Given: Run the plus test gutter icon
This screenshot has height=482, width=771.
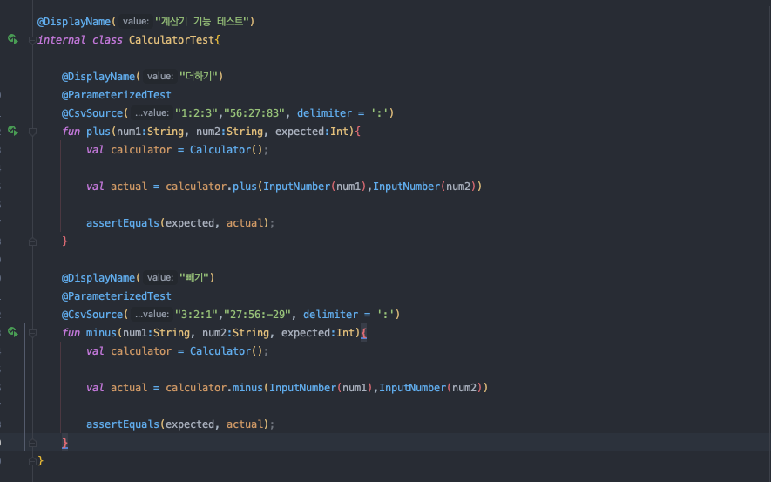Looking at the screenshot, I should [13, 131].
